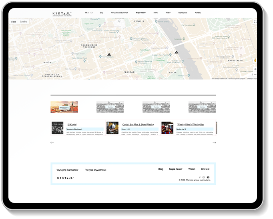
Task: Switch map to Satelita view
Action: pos(24,22)
